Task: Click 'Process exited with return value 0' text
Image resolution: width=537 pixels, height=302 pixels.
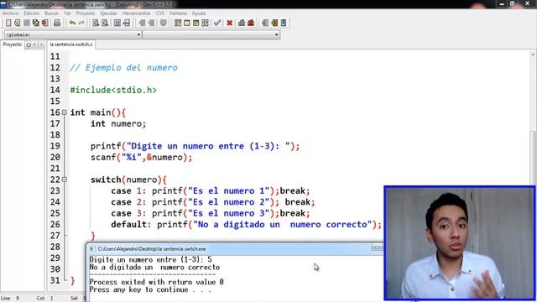Action: 157,282
